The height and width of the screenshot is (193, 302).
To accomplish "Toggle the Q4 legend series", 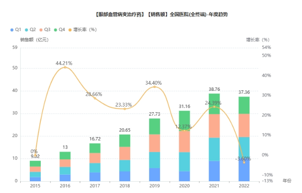I will [x=60, y=30].
